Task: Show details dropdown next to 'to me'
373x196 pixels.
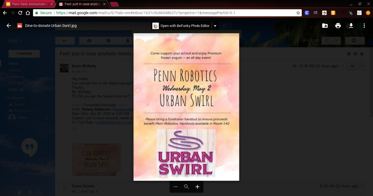Action: tap(83, 72)
